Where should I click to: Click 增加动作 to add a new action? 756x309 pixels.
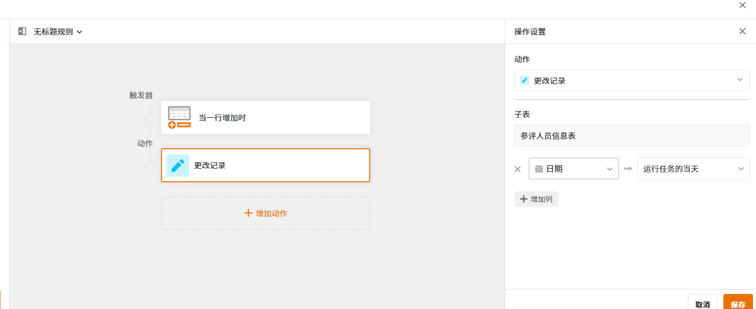coord(265,213)
